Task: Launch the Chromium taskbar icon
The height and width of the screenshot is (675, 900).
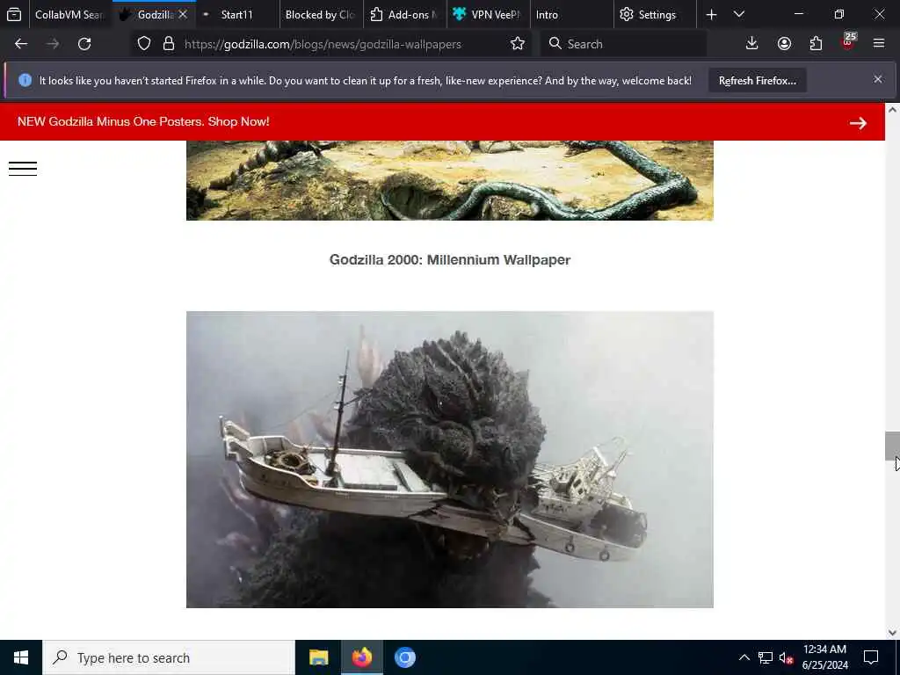Action: [x=404, y=657]
